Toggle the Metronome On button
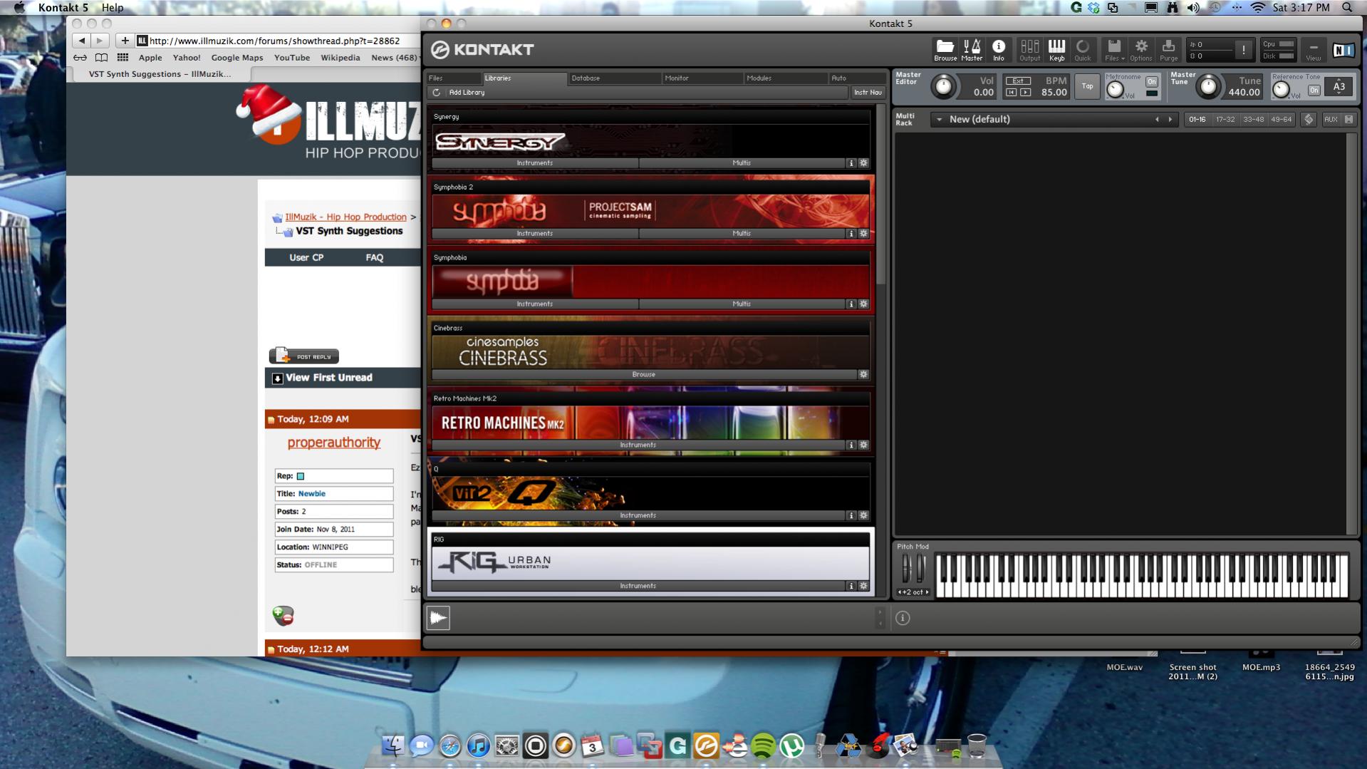 (x=1151, y=82)
